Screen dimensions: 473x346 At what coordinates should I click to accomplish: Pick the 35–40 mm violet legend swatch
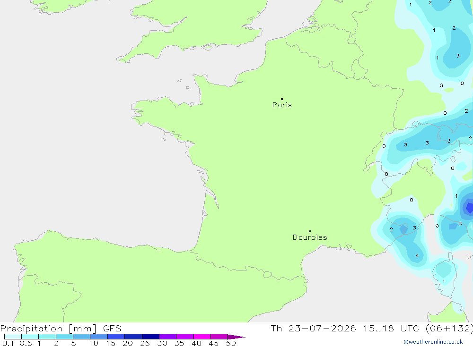185,337
